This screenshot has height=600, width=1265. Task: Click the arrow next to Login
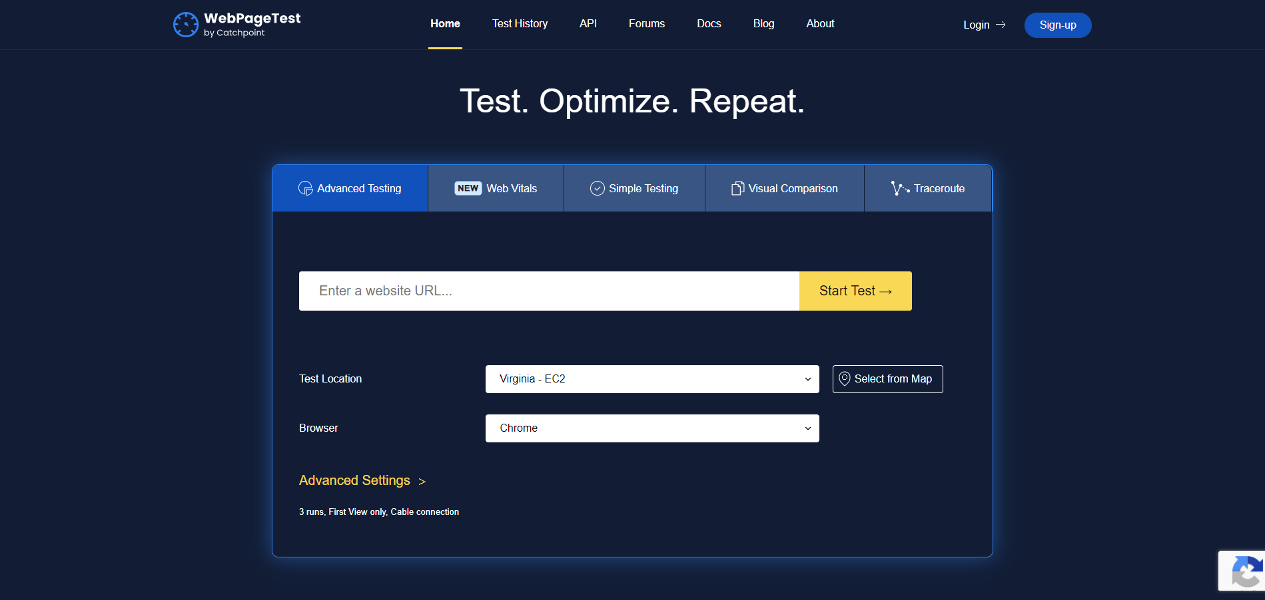click(1001, 25)
